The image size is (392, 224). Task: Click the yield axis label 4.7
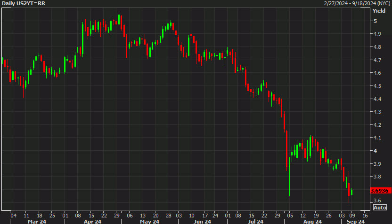click(377, 60)
